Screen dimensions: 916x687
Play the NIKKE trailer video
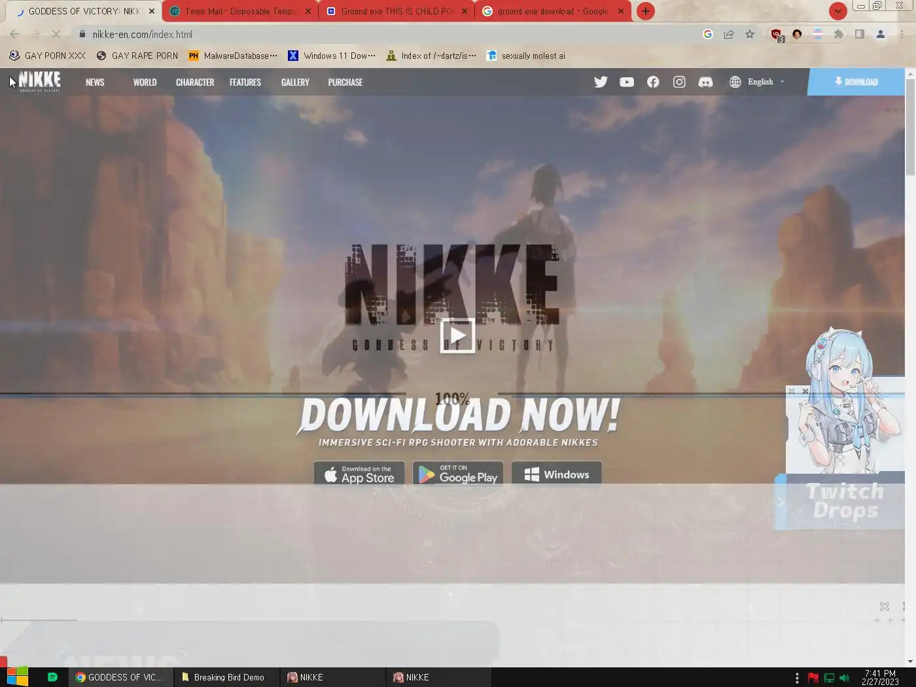click(457, 336)
